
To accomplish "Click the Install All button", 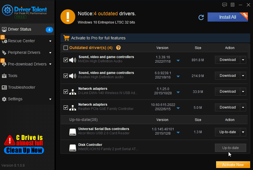I will point(227,17).
